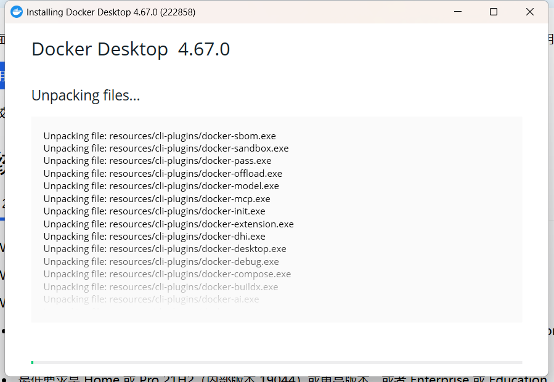Close the Docker Desktop installer
This screenshot has width=554, height=382.
coord(529,12)
